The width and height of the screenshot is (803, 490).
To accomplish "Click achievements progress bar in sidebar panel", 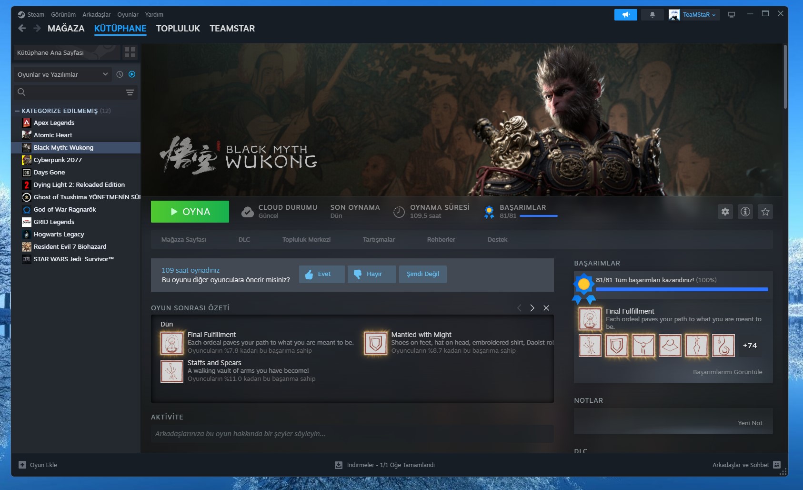I will point(682,289).
